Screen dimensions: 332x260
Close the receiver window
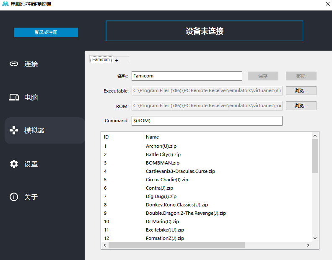[x=327, y=4]
